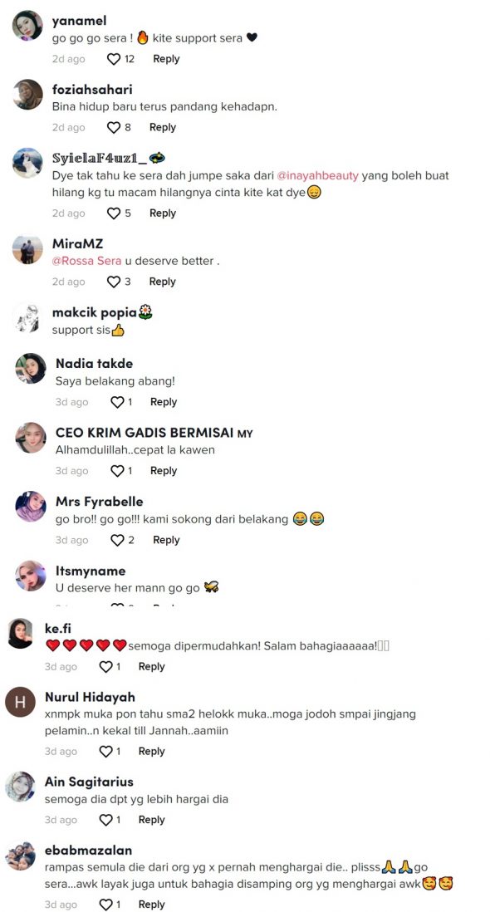
Task: Like Nadia takde's comment
Action: [x=117, y=402]
